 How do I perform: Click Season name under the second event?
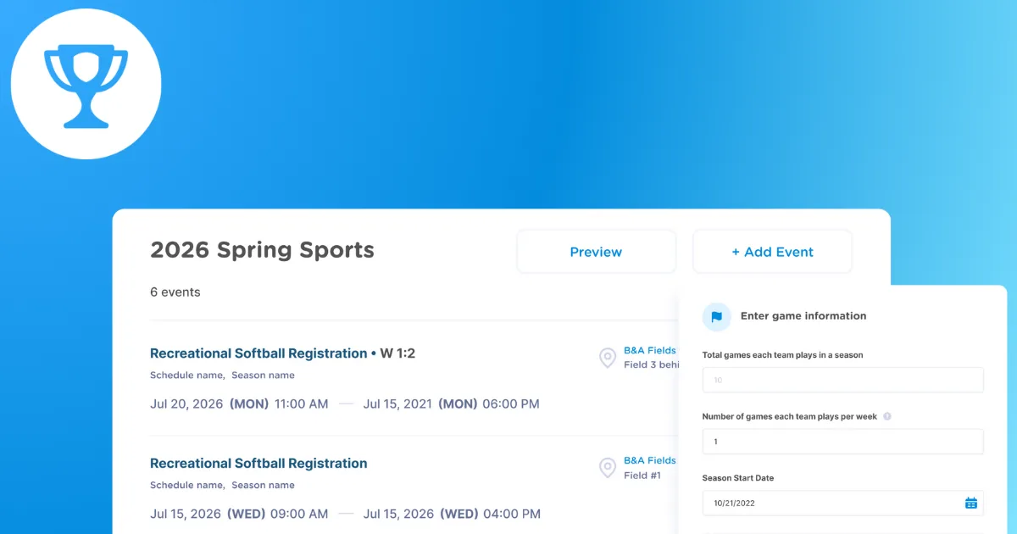[x=264, y=485]
